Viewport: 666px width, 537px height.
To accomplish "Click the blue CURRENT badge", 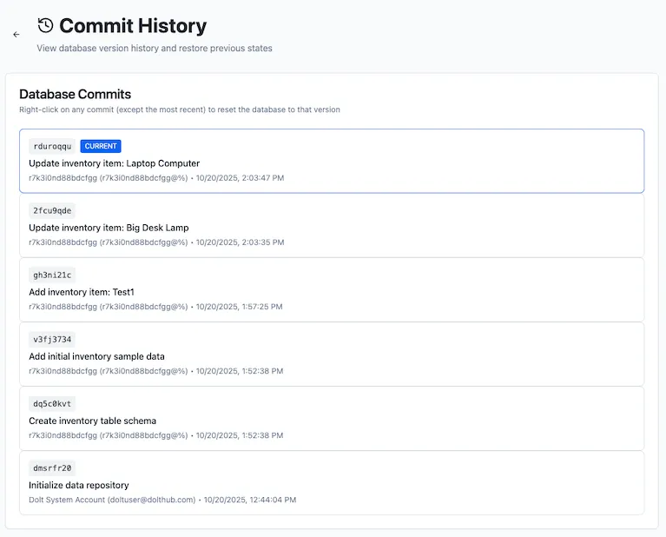I will click(x=101, y=146).
